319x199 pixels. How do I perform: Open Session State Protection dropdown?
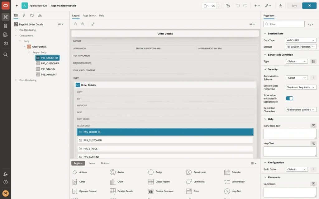click(x=301, y=87)
